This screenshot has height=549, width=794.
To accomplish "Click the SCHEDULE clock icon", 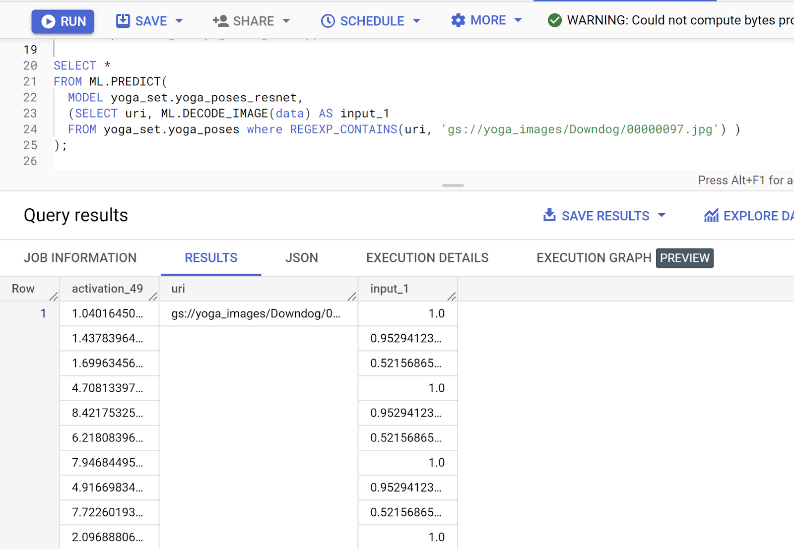I will pos(328,21).
